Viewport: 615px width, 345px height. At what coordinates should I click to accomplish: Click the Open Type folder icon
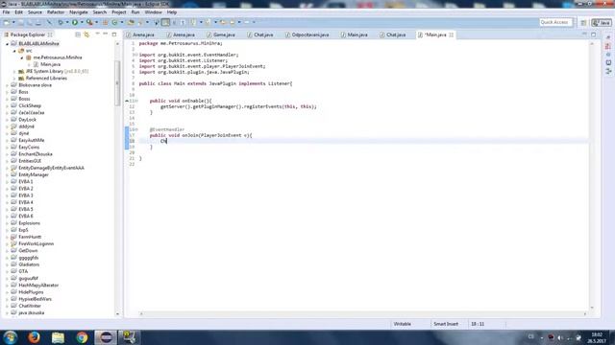(131, 22)
